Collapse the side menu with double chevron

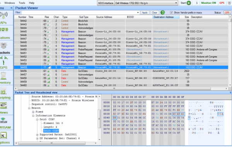tap(11, 8)
